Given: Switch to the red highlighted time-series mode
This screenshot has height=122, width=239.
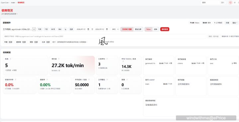Looking at the screenshot, I should pos(127,29).
